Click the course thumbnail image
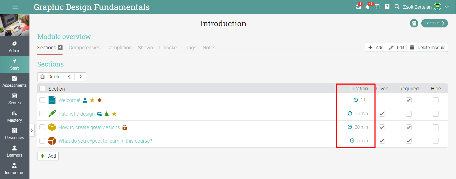The height and width of the screenshot is (179, 456). pyautogui.click(x=15, y=25)
